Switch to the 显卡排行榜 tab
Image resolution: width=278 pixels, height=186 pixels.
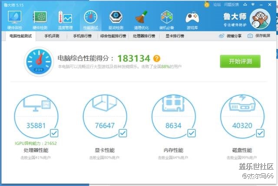click(175, 36)
